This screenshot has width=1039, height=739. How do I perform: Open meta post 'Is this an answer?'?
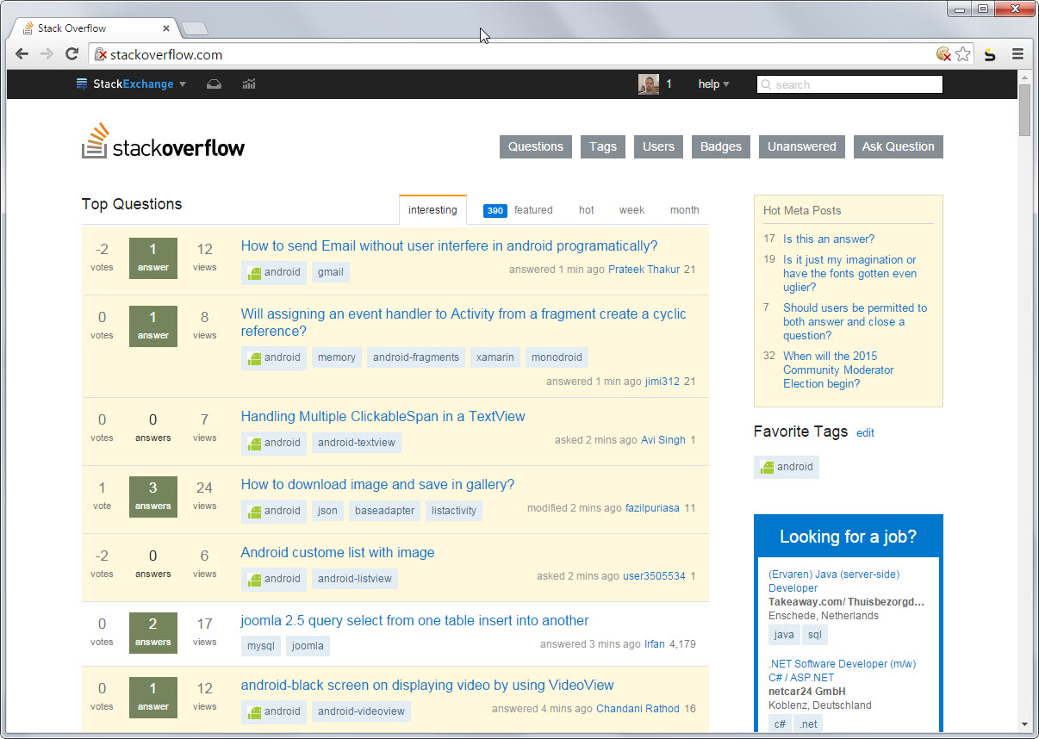[829, 239]
